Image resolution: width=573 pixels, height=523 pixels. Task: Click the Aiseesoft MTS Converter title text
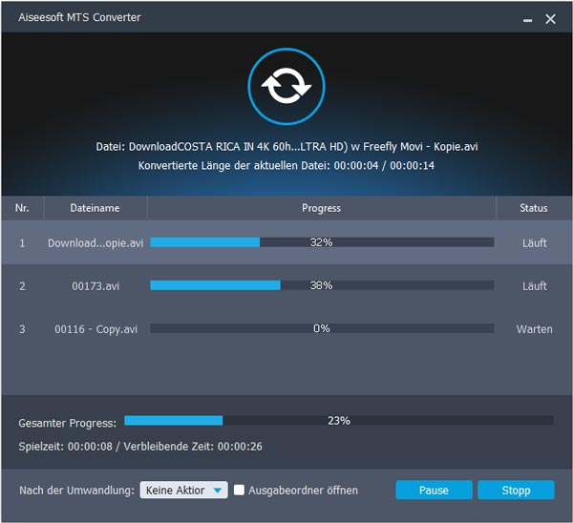tap(79, 17)
